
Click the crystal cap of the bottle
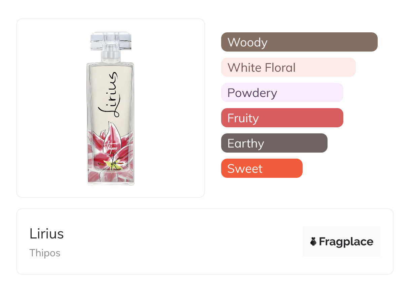tap(110, 41)
